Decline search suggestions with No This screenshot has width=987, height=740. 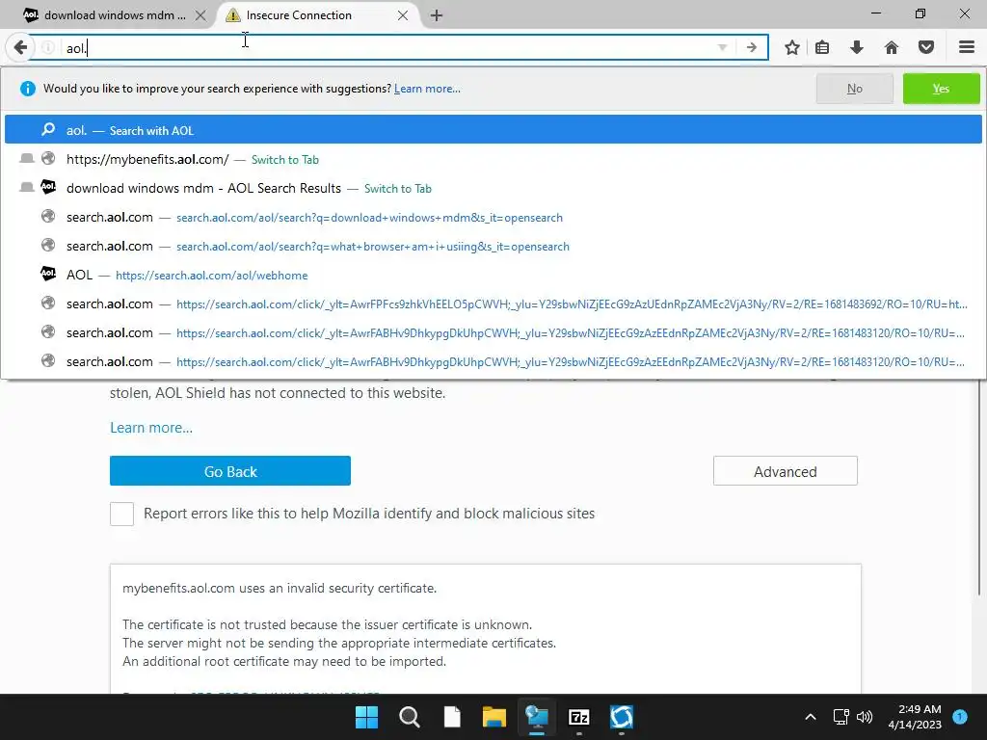(x=854, y=89)
